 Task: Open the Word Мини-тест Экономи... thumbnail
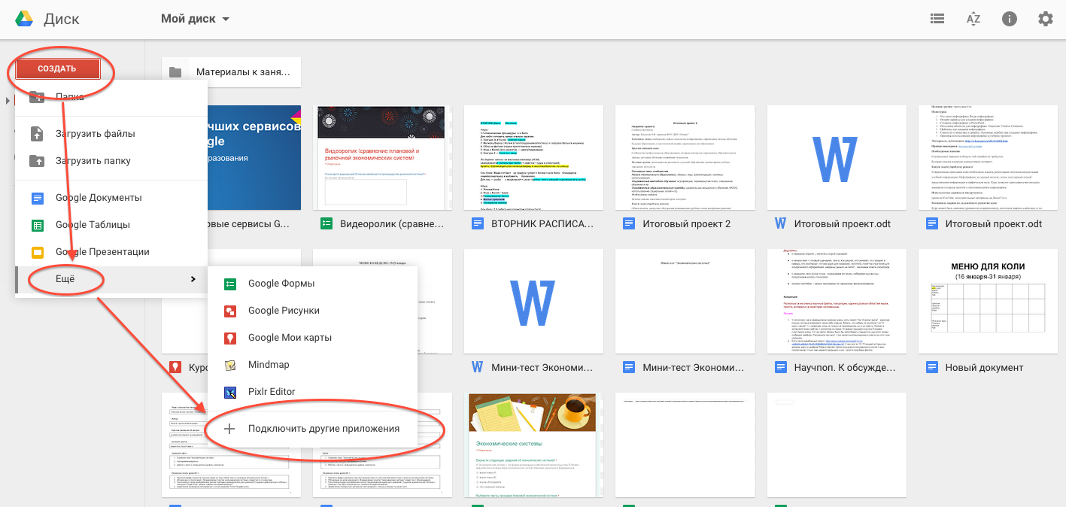coord(533,301)
